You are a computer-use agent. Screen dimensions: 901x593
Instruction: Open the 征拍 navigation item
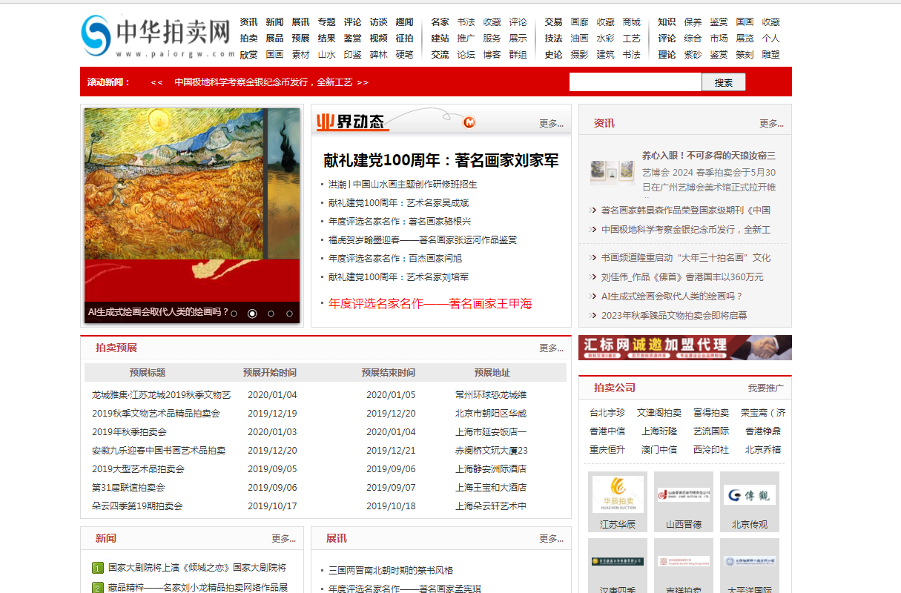click(404, 39)
